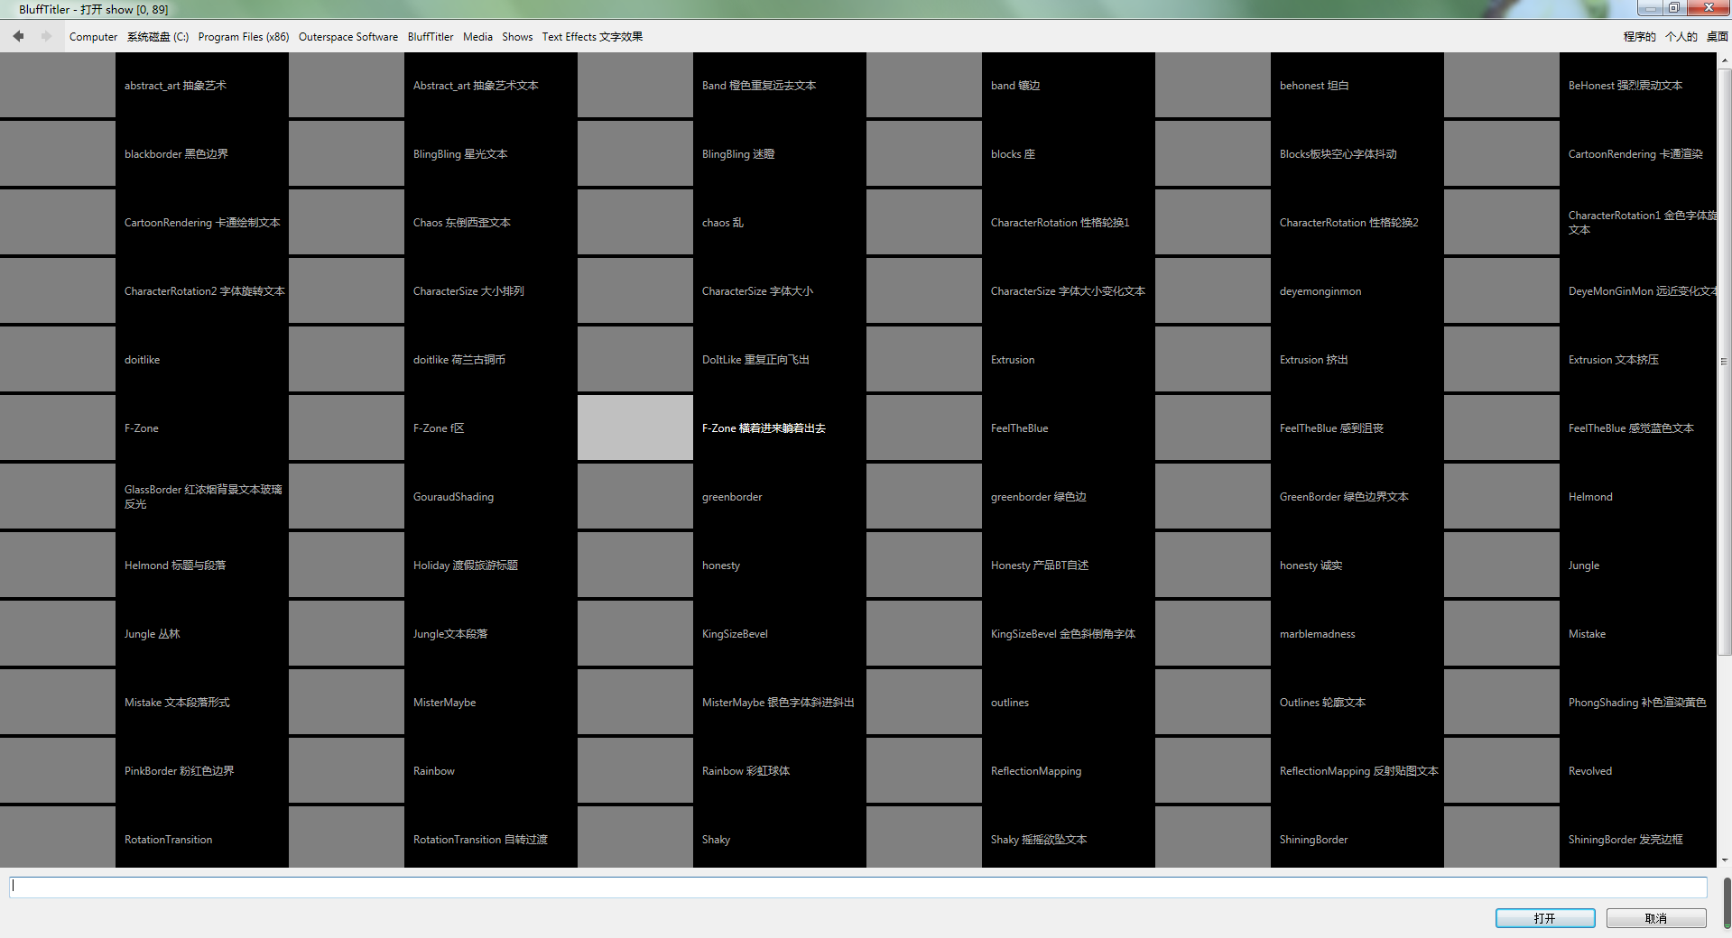Screen dimensions: 1732x938
Task: Select the Chaos 东倒西歪文本 thumbnail
Action: click(x=347, y=223)
